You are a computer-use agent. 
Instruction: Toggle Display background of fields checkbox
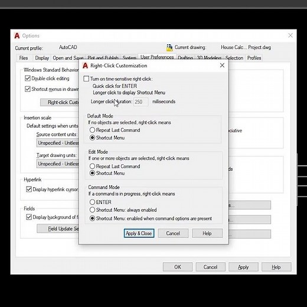click(x=29, y=217)
